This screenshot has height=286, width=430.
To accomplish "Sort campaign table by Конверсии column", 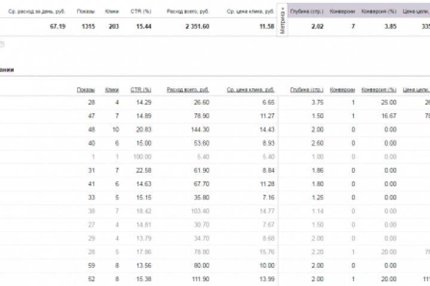I will click(342, 90).
